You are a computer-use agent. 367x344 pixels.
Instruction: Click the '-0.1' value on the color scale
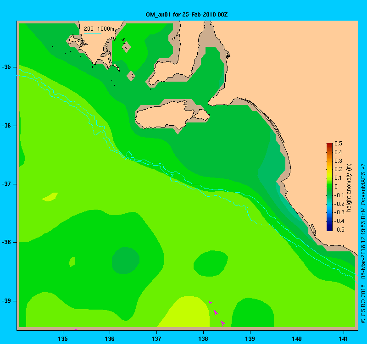coord(339,195)
